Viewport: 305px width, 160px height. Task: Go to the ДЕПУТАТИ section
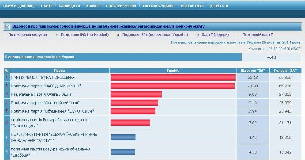point(219,6)
